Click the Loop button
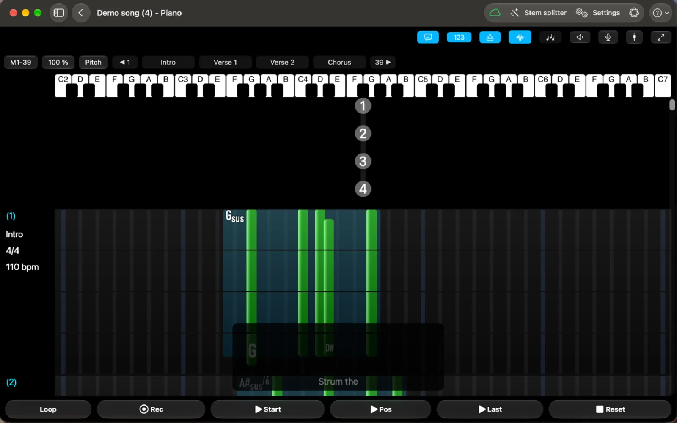Viewport: 677px width, 423px height. pyautogui.click(x=48, y=409)
